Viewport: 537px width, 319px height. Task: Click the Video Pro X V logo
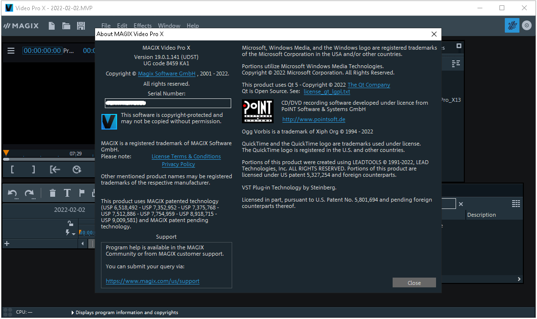109,122
